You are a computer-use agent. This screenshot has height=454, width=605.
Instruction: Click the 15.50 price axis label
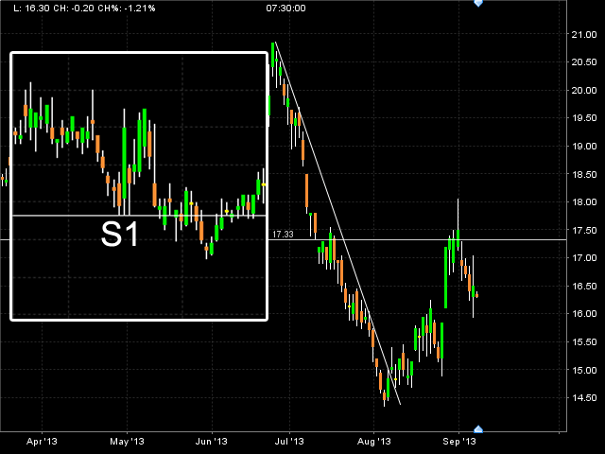584,342
